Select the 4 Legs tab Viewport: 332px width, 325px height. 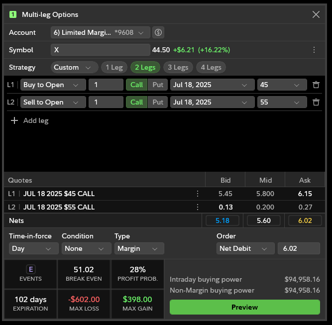(211, 67)
